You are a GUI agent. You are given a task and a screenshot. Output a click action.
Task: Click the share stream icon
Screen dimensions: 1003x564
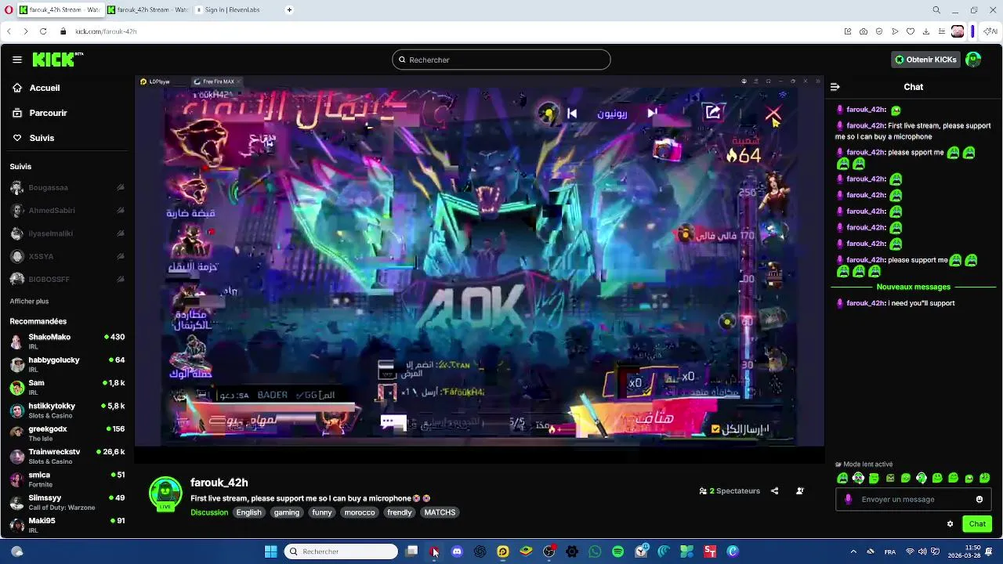click(775, 491)
